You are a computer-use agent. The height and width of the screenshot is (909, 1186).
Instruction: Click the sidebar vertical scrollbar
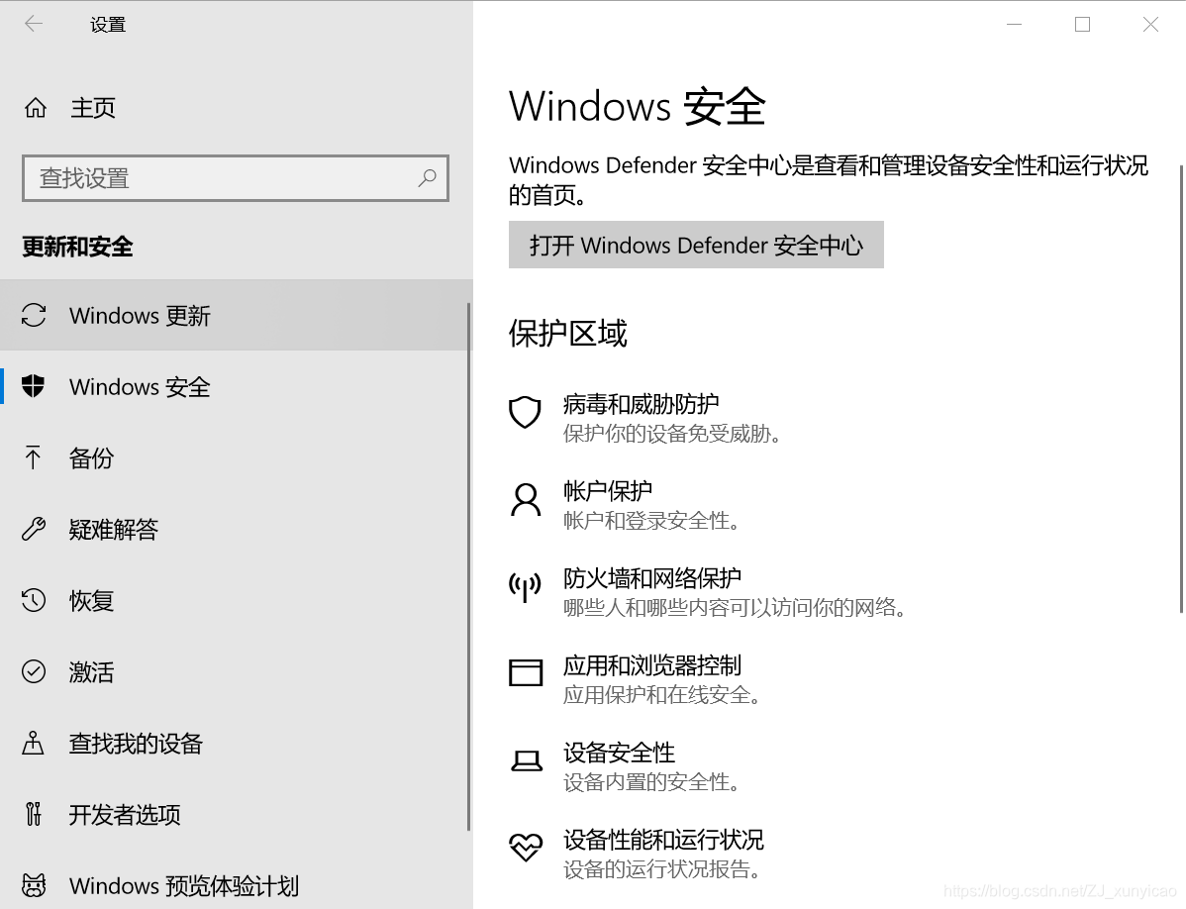pos(469,567)
